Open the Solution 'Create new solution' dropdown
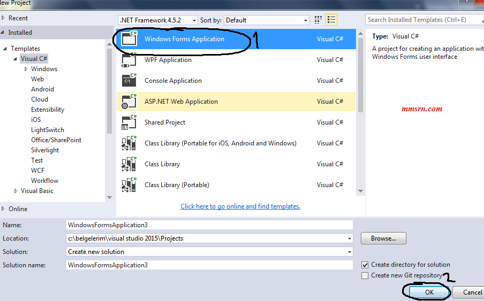The height and width of the screenshot is (301, 484). [350, 252]
